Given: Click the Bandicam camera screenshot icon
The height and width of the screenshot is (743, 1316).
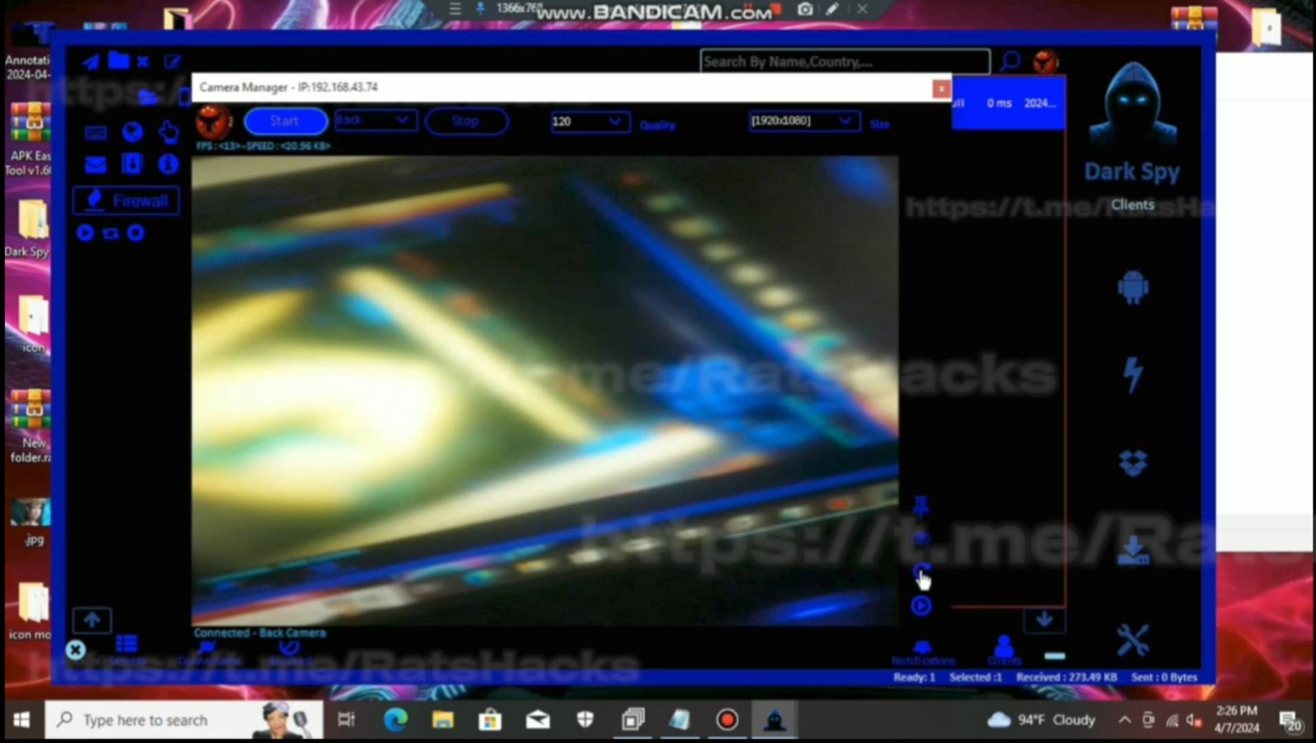Looking at the screenshot, I should 805,10.
